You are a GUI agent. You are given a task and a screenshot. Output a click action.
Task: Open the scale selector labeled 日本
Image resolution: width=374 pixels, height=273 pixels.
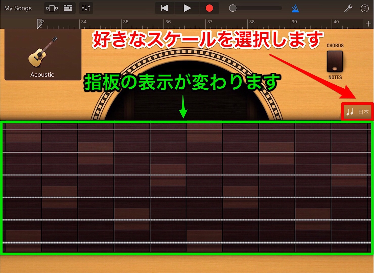click(x=357, y=112)
